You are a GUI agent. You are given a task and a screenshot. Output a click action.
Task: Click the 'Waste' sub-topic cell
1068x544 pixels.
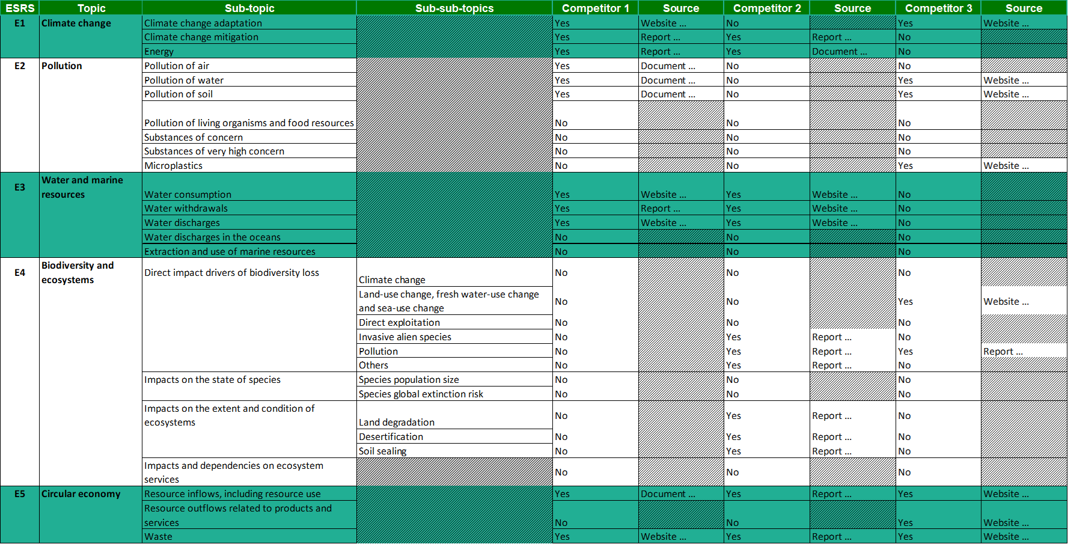(x=249, y=536)
